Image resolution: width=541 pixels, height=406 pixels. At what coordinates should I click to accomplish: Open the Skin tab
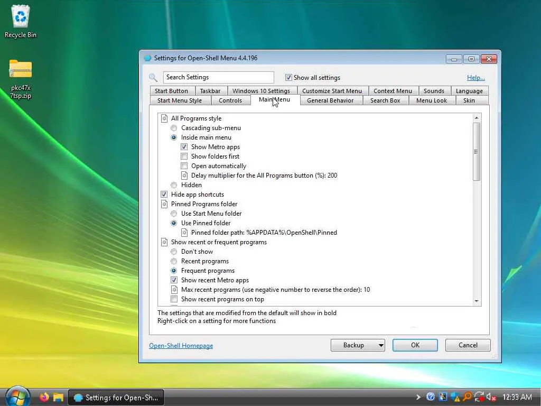[x=469, y=100]
